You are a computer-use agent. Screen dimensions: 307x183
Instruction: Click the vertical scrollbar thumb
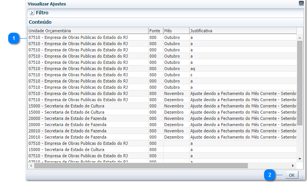pyautogui.click(x=300, y=82)
